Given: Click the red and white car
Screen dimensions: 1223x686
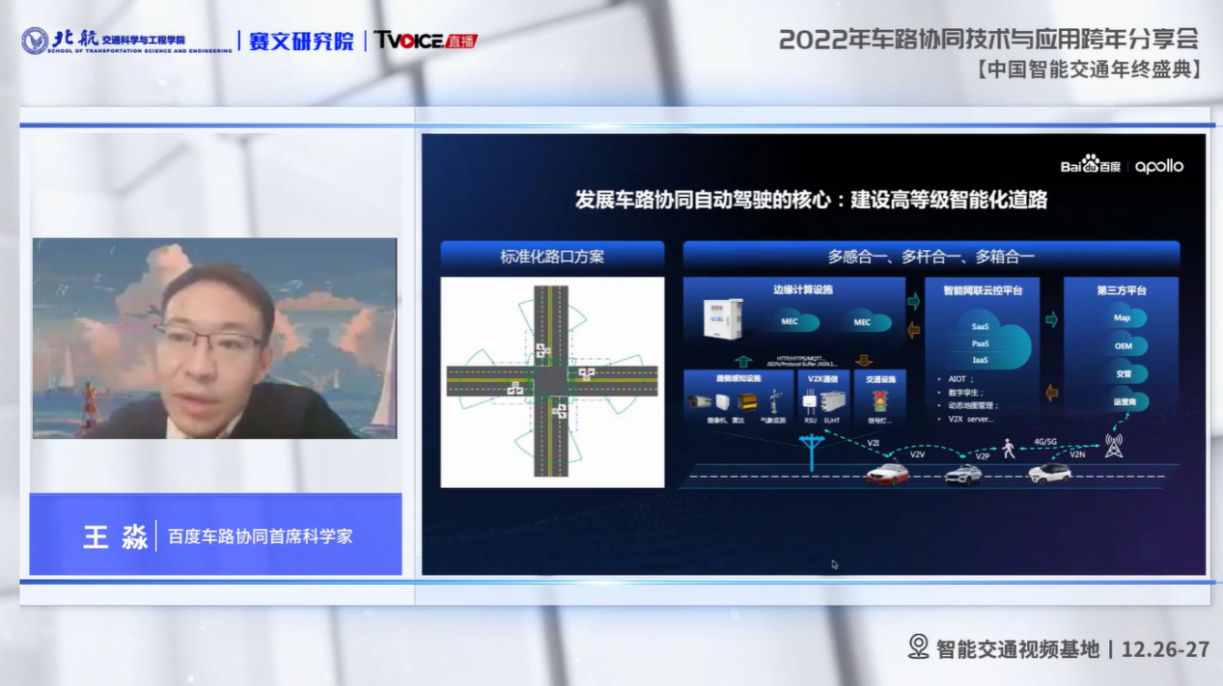Looking at the screenshot, I should 886,473.
